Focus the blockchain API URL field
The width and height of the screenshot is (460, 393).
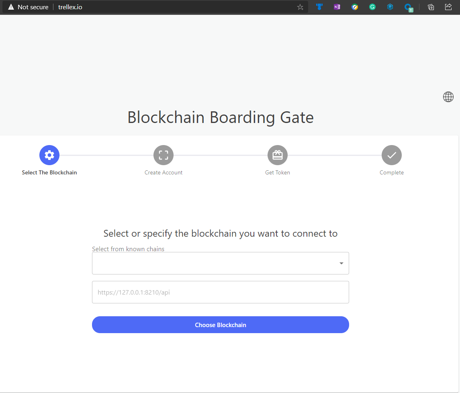(x=220, y=292)
